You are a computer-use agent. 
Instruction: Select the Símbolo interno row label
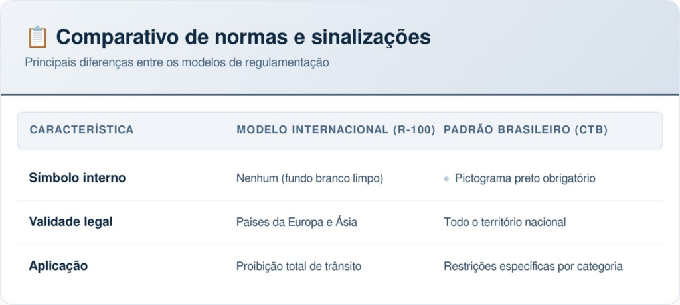[x=77, y=178]
